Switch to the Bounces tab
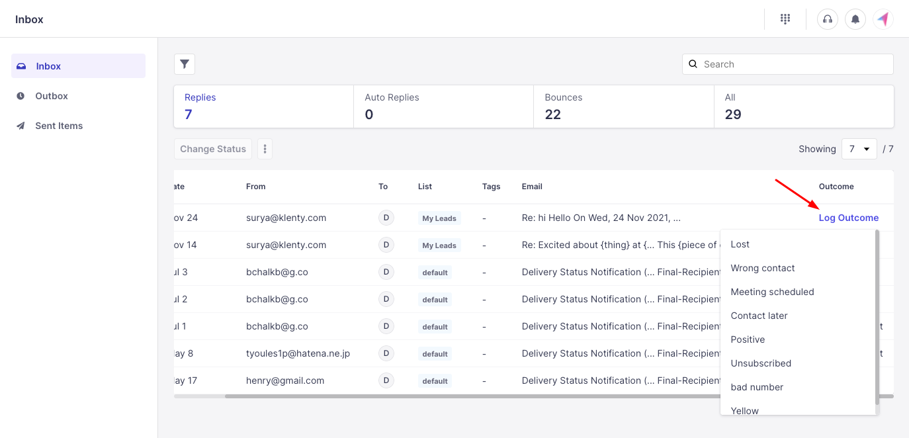 623,106
